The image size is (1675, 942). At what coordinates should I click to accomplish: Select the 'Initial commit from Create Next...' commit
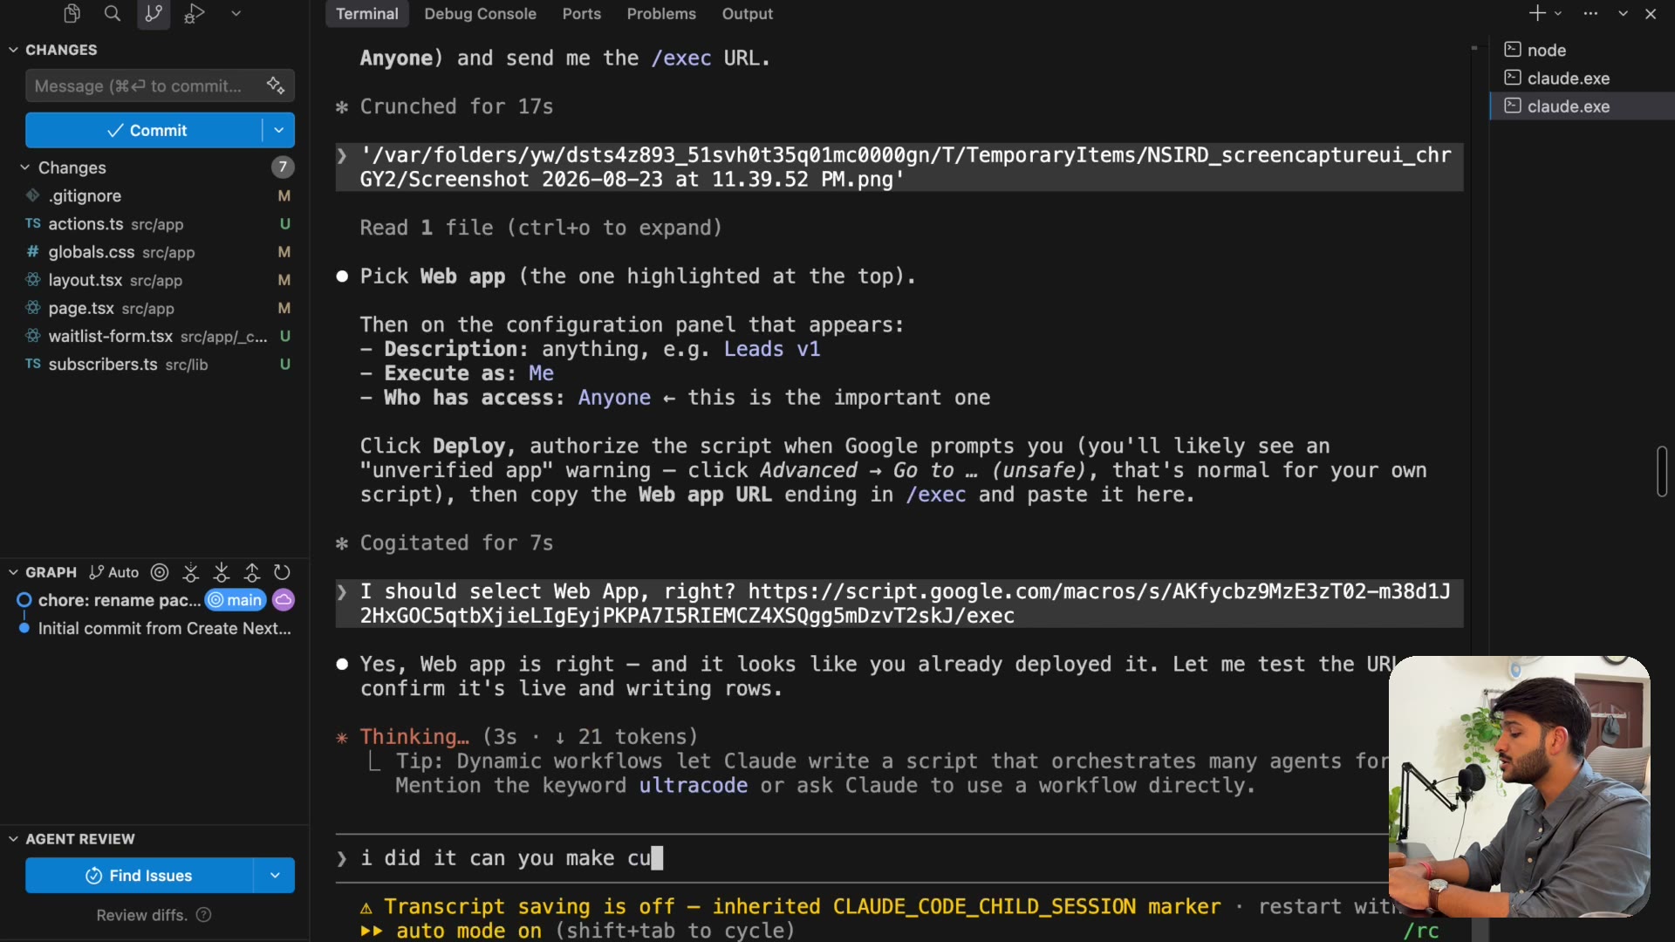tap(164, 628)
